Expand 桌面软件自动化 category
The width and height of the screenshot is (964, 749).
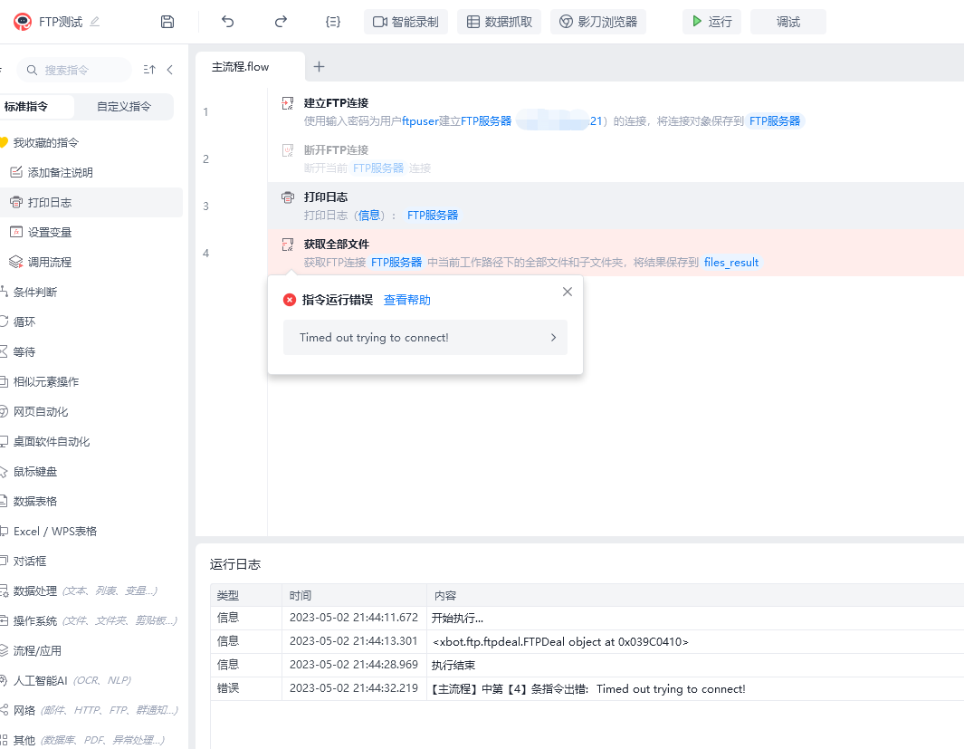point(52,442)
